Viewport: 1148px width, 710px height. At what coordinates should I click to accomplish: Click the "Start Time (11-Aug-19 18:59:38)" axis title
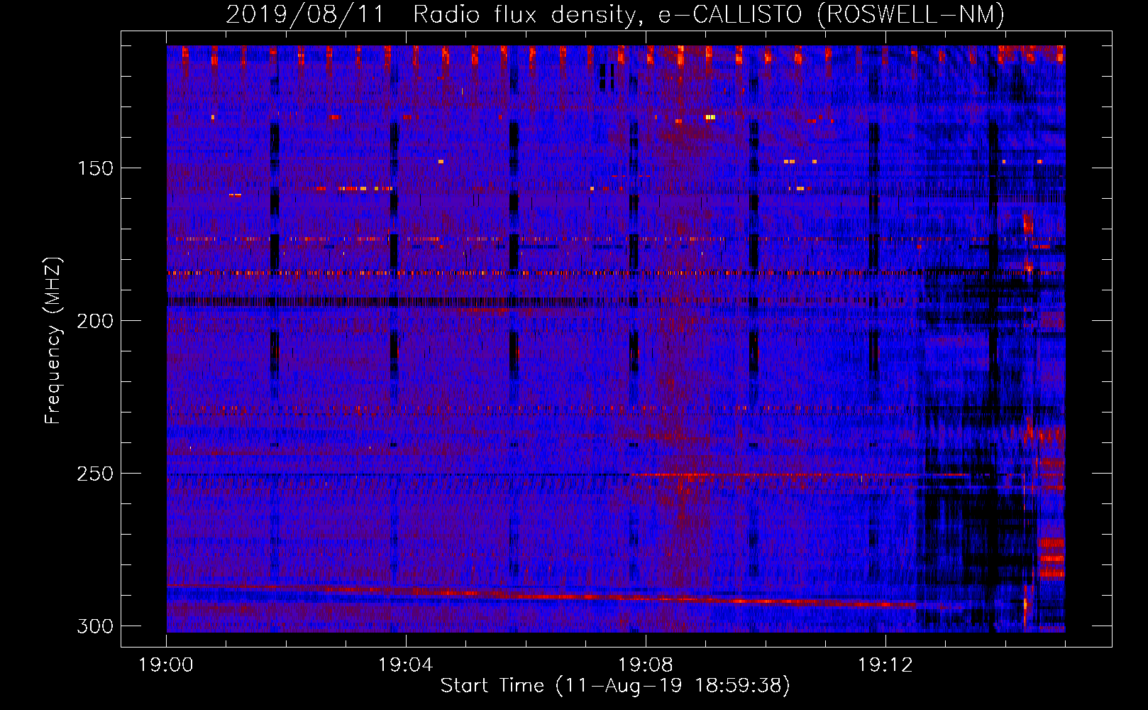[615, 686]
